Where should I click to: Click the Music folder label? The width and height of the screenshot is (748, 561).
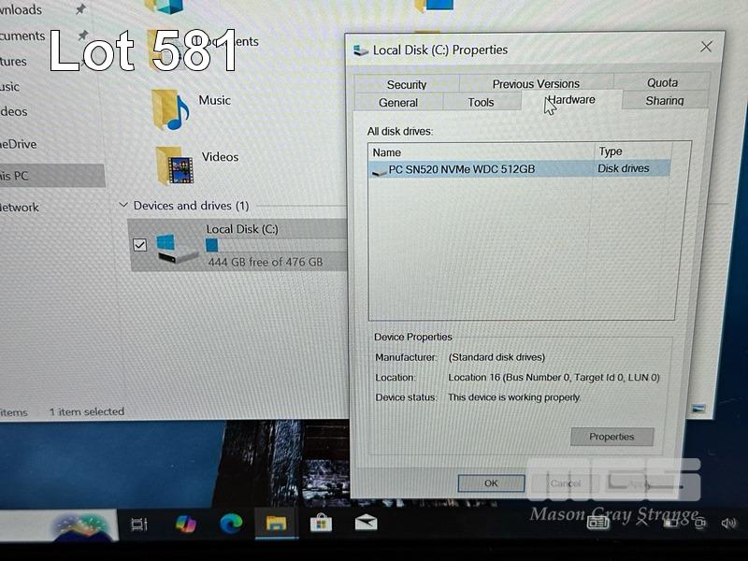click(214, 100)
